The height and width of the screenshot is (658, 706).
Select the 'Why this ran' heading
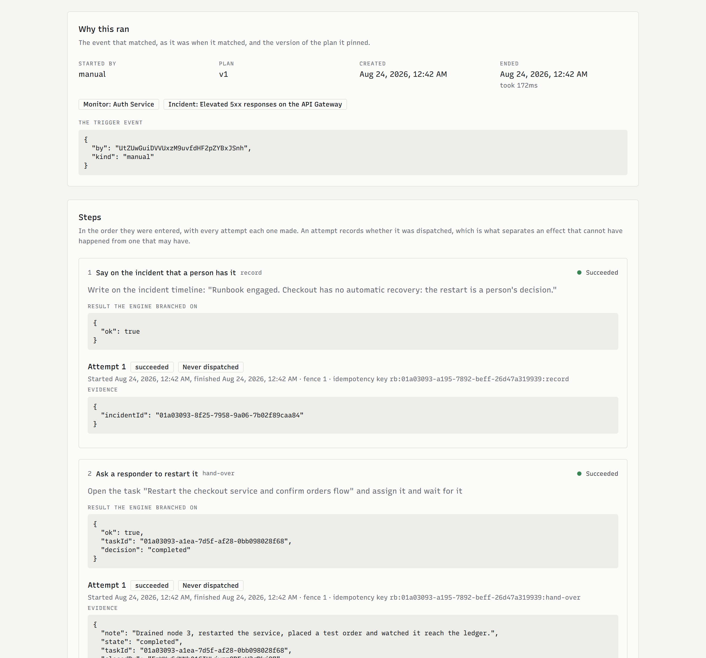[x=104, y=29]
